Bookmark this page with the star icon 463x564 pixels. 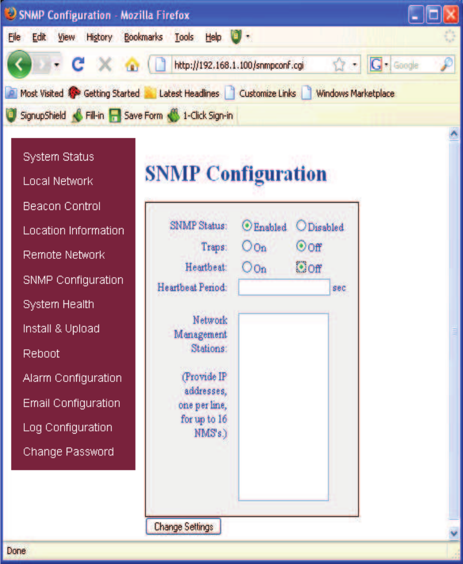339,65
